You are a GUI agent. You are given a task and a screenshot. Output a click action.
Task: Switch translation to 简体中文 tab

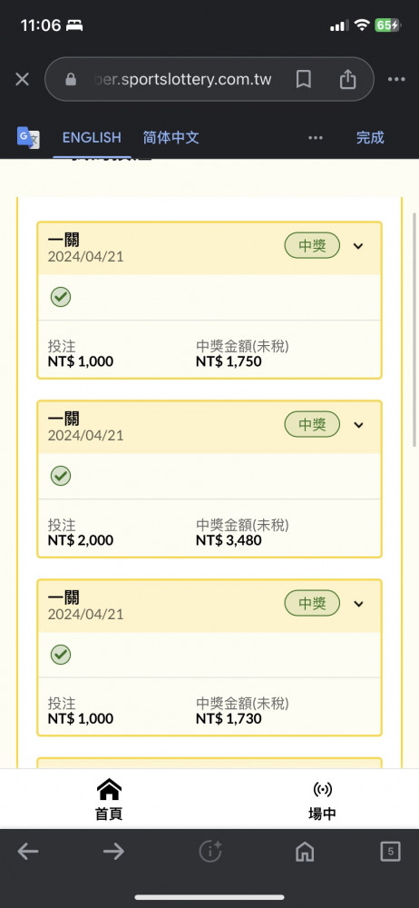171,138
